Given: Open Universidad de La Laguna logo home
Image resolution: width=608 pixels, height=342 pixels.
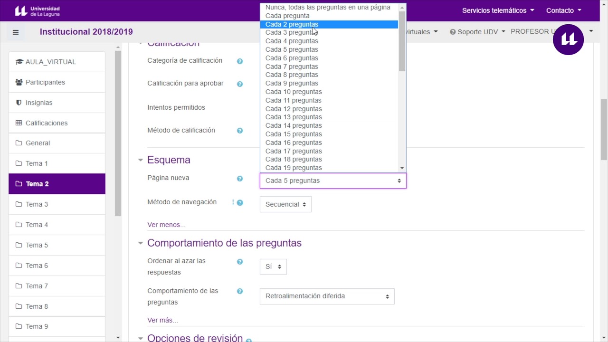Looking at the screenshot, I should [37, 10].
